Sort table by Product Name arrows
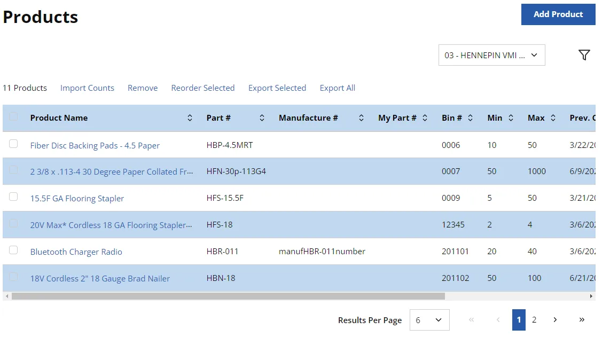 tap(190, 118)
